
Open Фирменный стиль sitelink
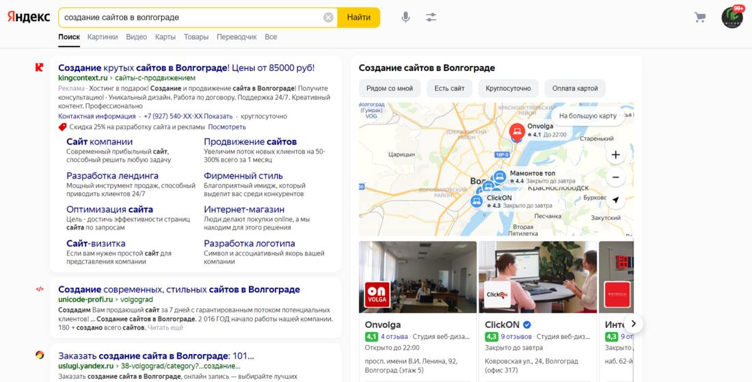243,176
